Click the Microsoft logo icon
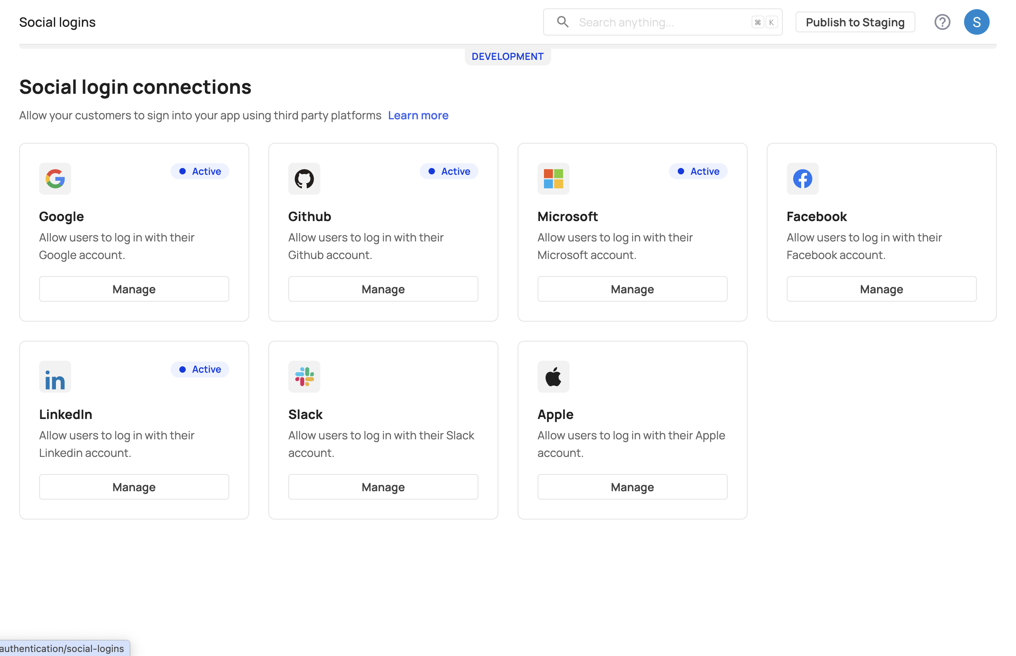Screen dimensions: 1016x656 [x=553, y=178]
